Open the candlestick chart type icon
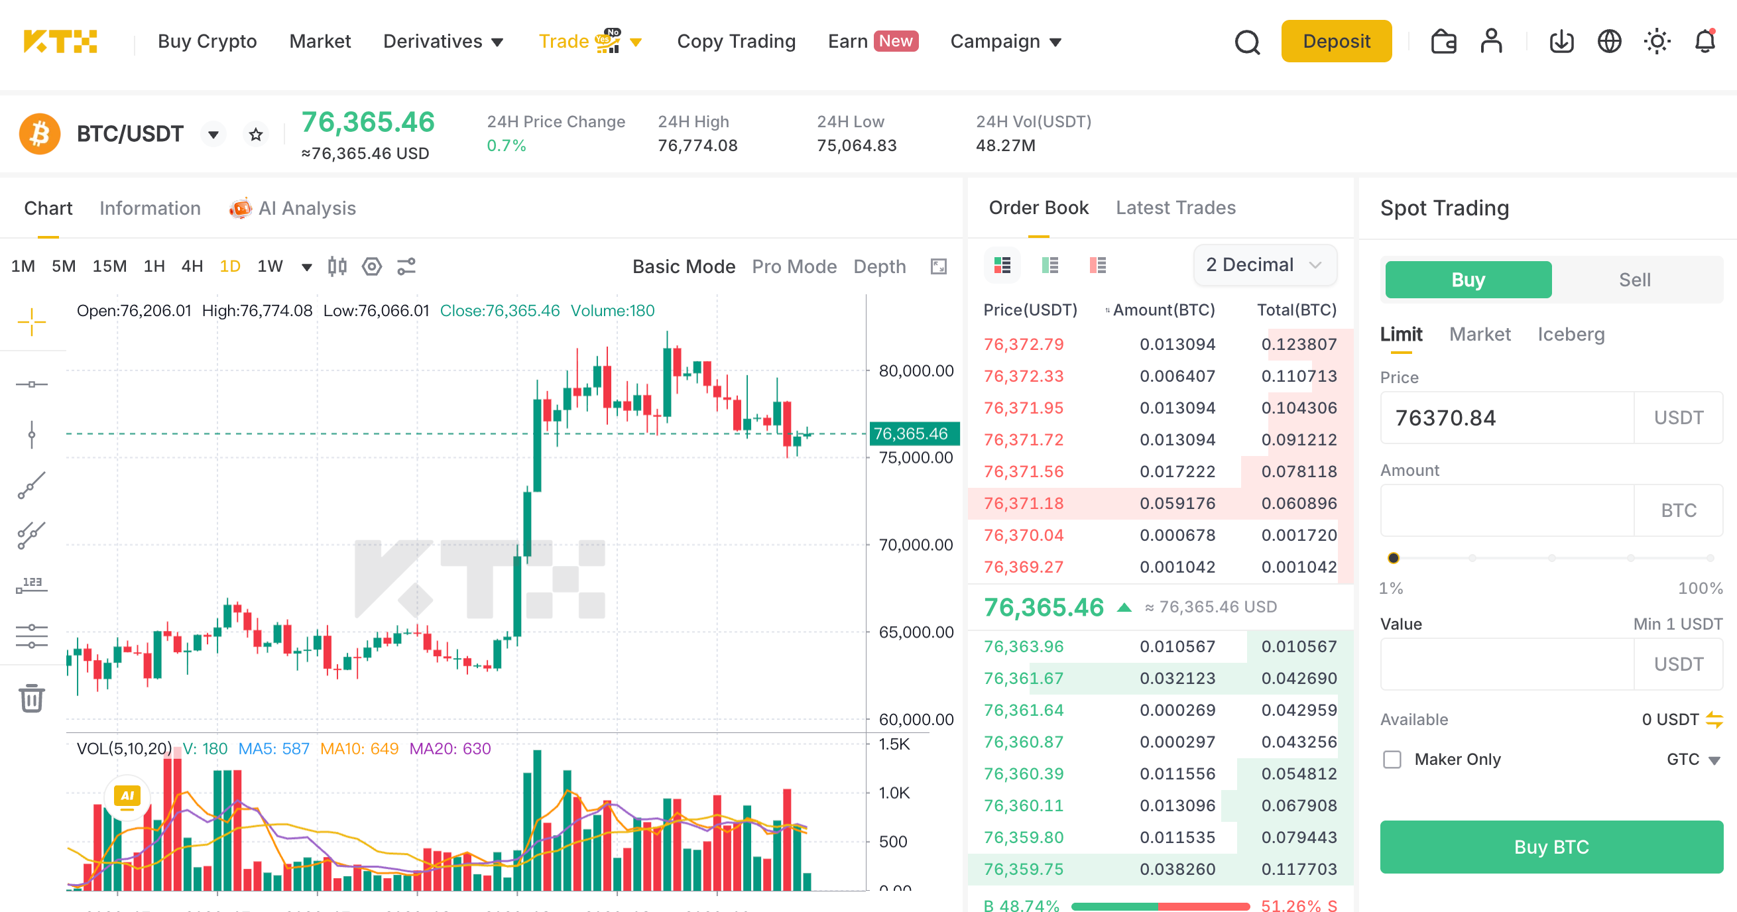This screenshot has width=1737, height=912. click(337, 266)
